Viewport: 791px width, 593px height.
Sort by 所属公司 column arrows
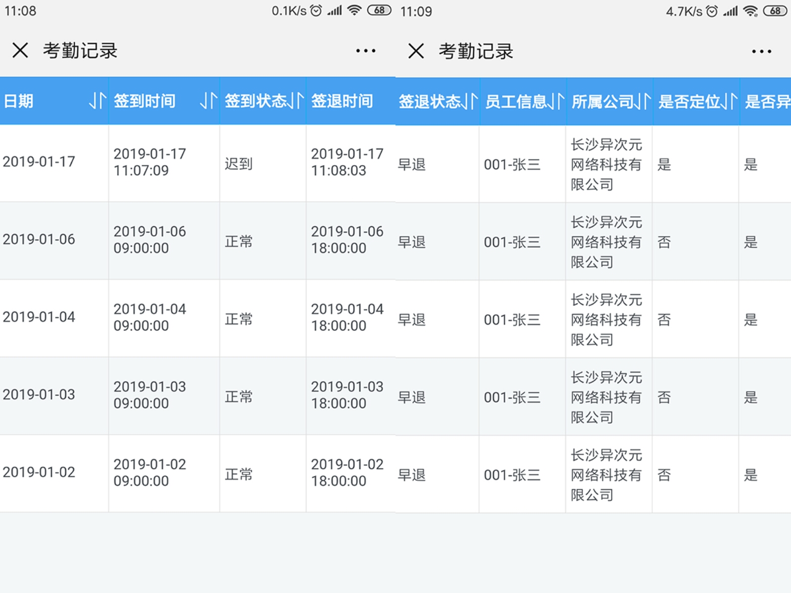[x=644, y=101]
